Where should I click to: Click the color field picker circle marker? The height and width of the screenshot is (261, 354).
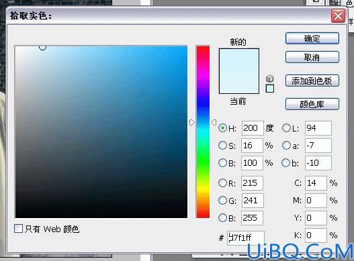(42, 47)
